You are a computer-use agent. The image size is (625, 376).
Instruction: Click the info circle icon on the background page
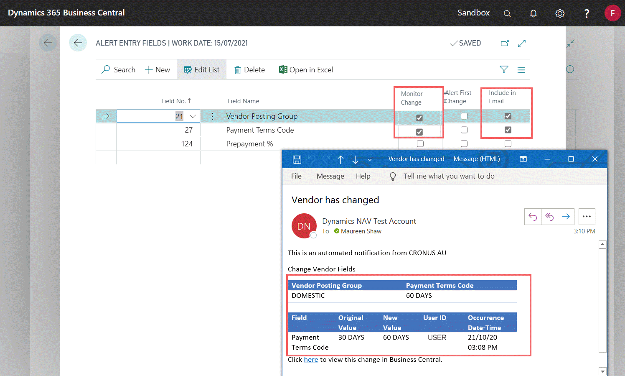570,69
